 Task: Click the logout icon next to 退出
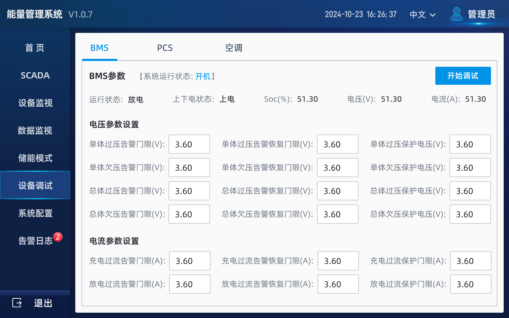point(16,303)
